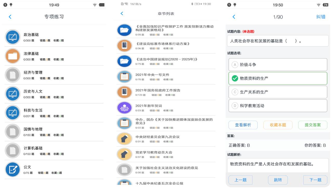The image size is (332, 188).
Task: Open the 2021年新年贺词 reading icon
Action: click(x=125, y=108)
